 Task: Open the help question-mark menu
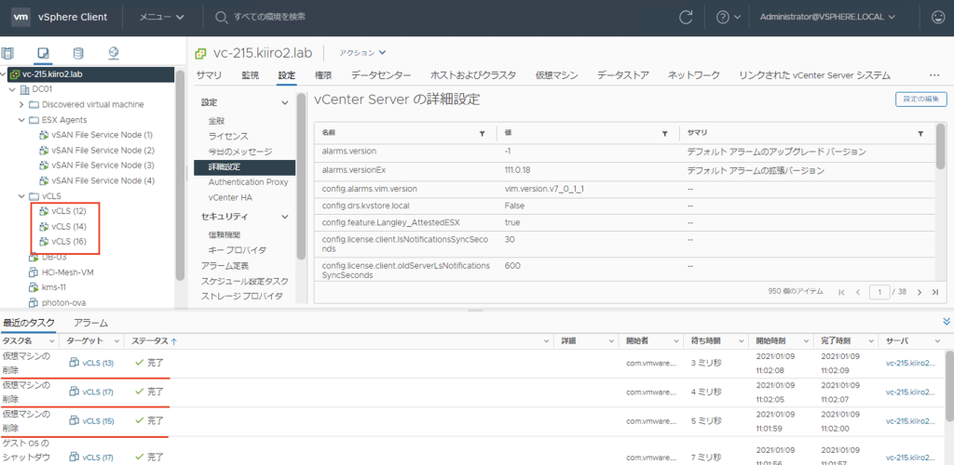click(x=728, y=17)
